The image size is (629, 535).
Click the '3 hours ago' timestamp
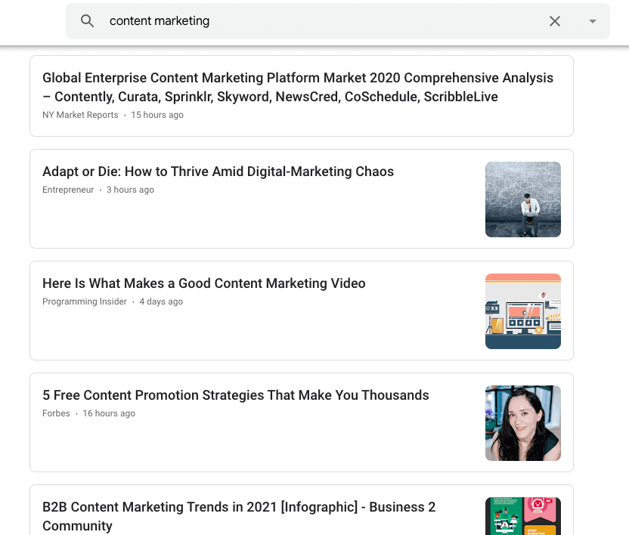pyautogui.click(x=130, y=190)
